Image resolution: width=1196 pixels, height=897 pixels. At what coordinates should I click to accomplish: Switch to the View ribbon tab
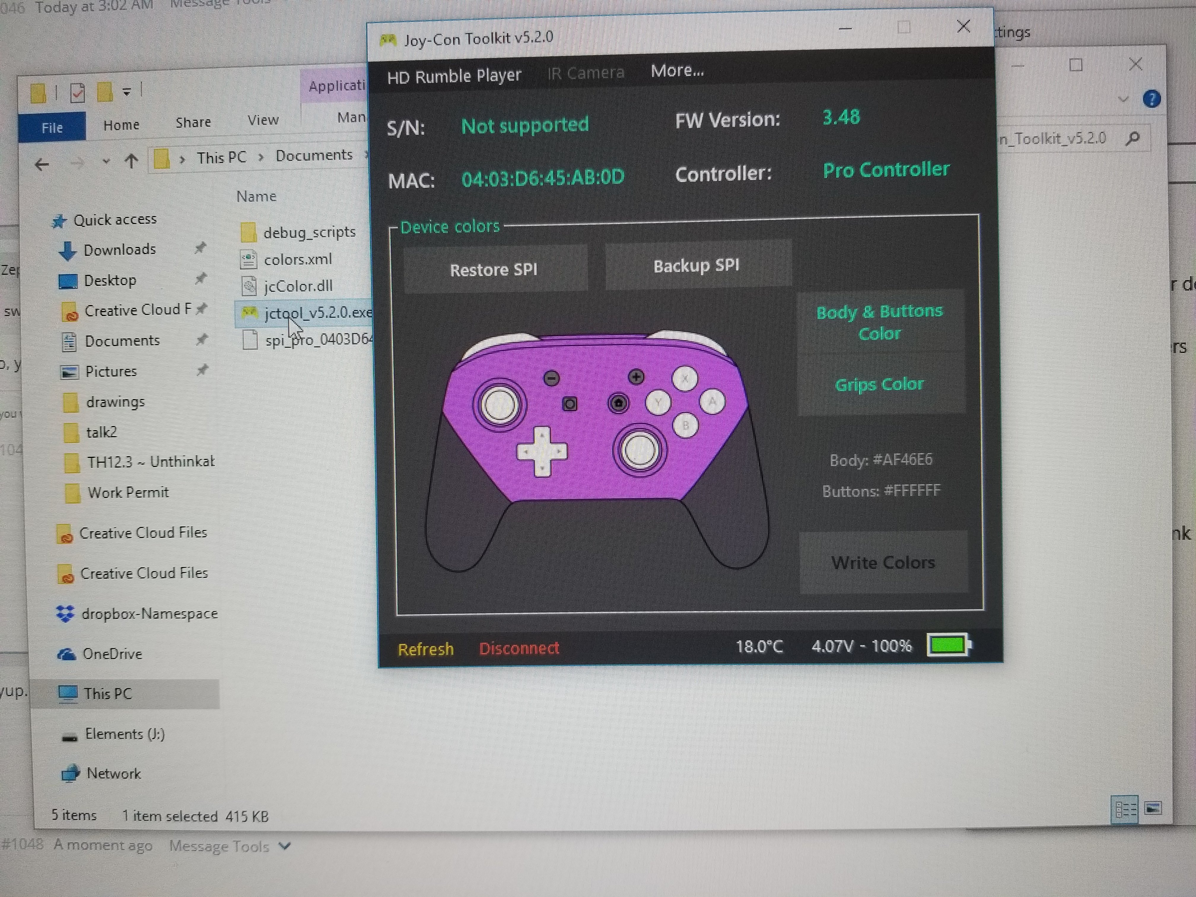click(x=263, y=120)
